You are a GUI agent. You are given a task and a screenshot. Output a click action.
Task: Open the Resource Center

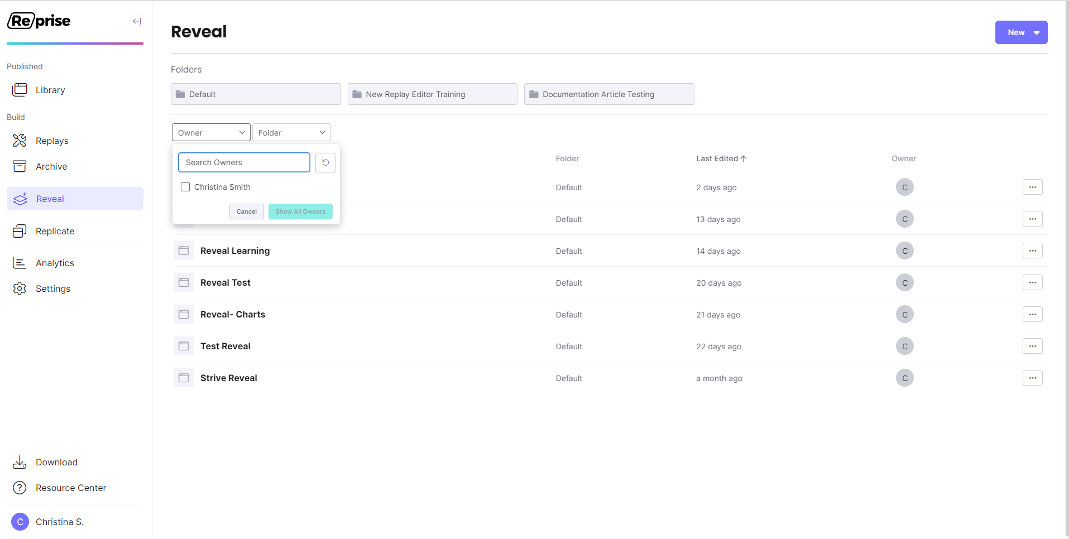[x=71, y=488]
